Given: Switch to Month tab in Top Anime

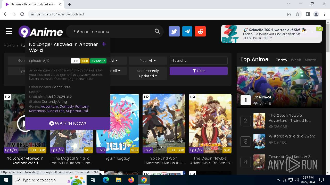Looking at the screenshot, I should click(x=310, y=60).
